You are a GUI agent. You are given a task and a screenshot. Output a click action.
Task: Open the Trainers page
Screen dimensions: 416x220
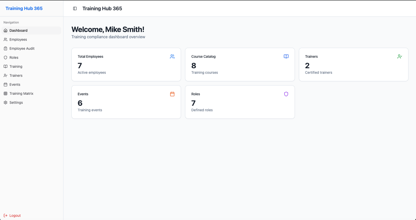[31, 76]
